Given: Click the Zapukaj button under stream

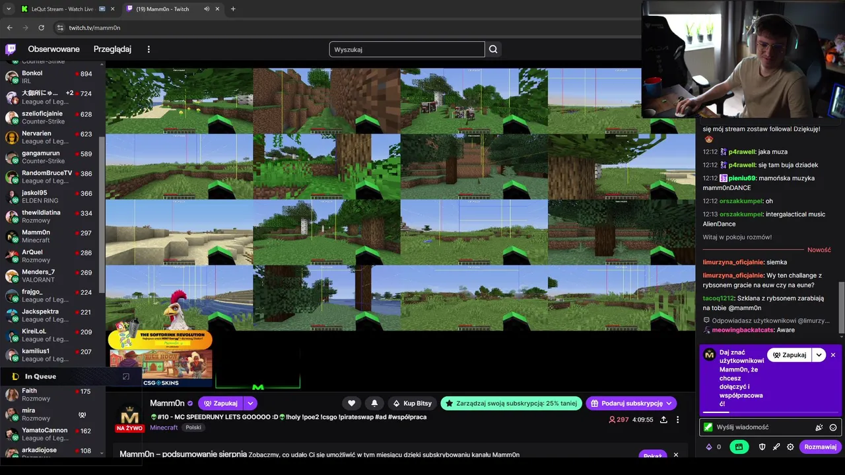Looking at the screenshot, I should (x=220, y=403).
